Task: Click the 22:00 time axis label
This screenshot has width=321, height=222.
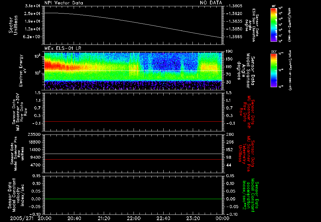Action: coord(134,218)
